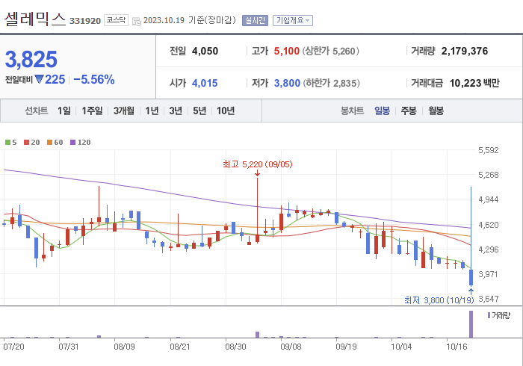Click the 실시간 realtime badge
523x366 pixels.
255,20
